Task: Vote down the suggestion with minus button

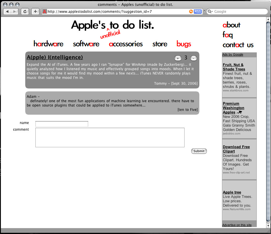Action: coord(194,58)
